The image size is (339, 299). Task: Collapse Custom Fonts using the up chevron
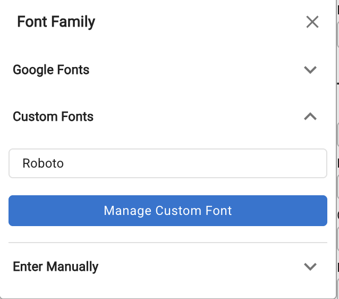(310, 117)
